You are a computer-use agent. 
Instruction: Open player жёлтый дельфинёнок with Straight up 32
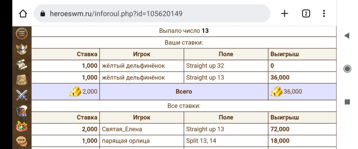pos(133,66)
